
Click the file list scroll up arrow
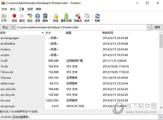[161, 33]
